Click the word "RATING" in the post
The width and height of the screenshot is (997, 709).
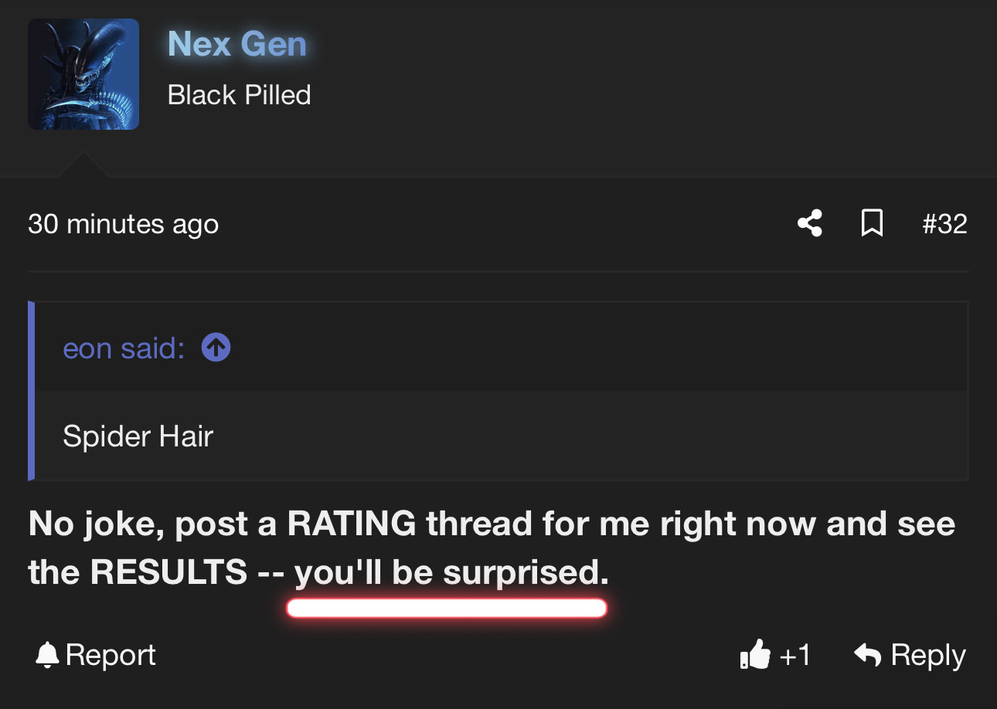pyautogui.click(x=351, y=524)
